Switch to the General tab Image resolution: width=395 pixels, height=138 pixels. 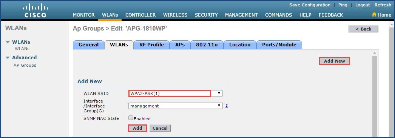[88, 45]
